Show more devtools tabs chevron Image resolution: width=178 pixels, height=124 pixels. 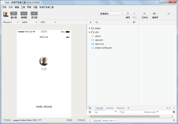click(x=128, y=108)
